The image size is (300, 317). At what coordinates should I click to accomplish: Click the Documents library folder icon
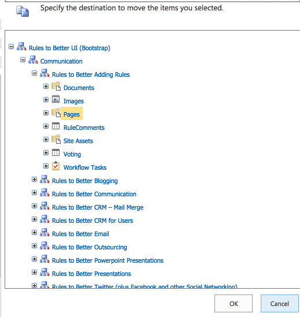[56, 86]
